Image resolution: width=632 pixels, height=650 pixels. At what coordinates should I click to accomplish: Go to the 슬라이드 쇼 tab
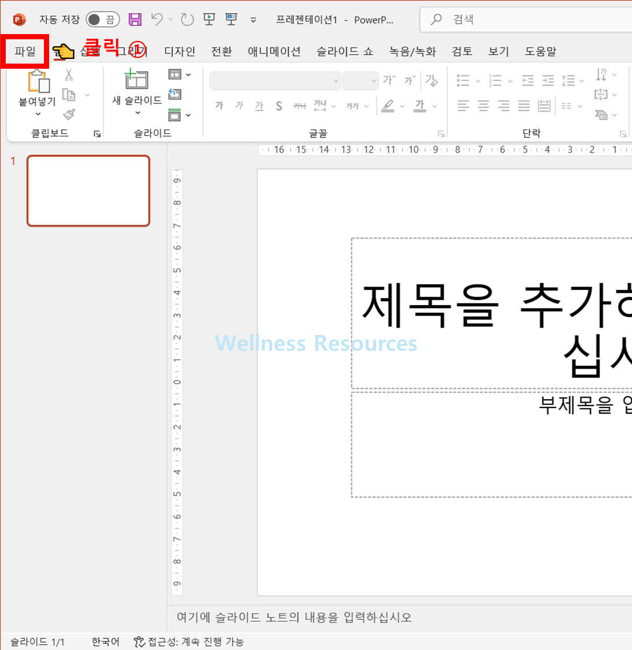click(x=345, y=51)
